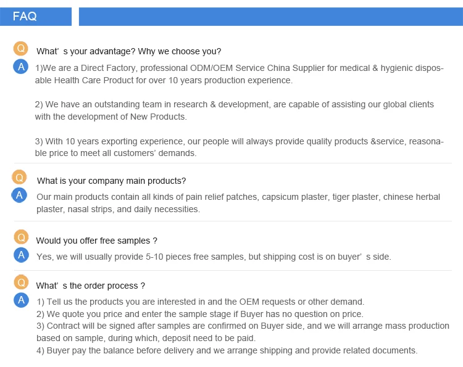Click the answer about research & development team
The height and width of the screenshot is (367, 463).
[x=234, y=110]
